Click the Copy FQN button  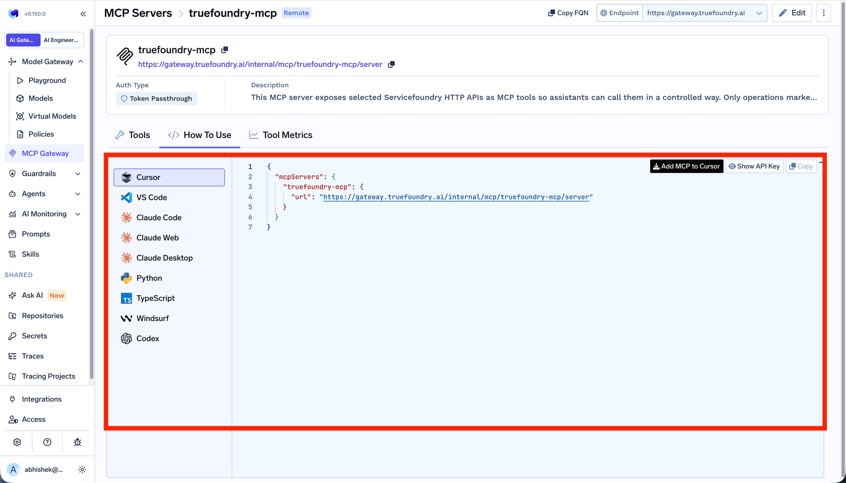click(568, 13)
